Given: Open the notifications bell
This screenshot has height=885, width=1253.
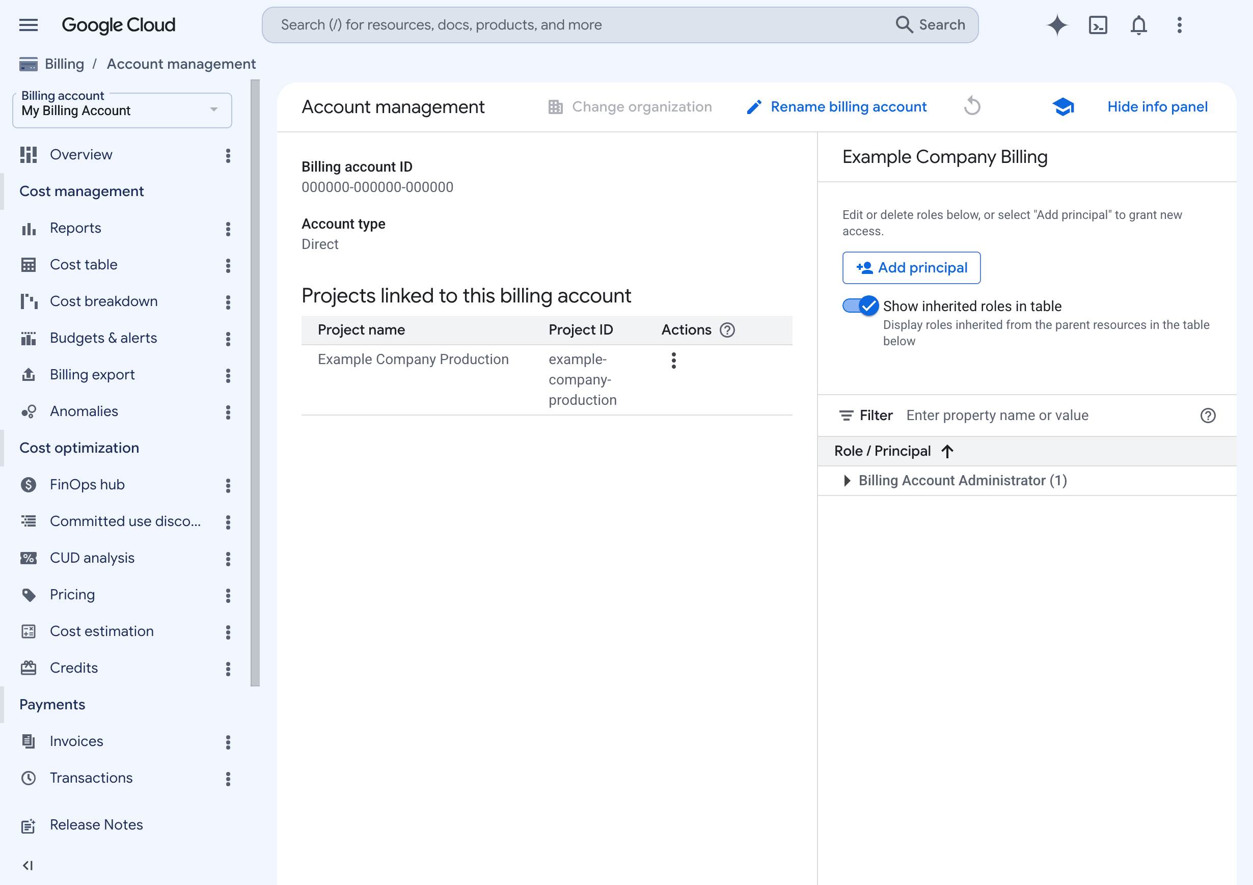Looking at the screenshot, I should click(x=1138, y=25).
